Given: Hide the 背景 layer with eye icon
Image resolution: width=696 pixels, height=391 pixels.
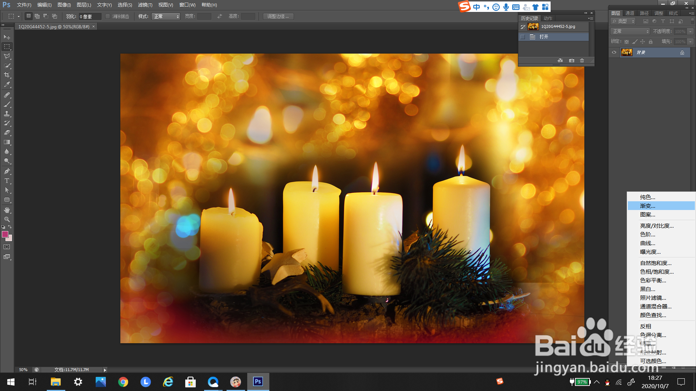Looking at the screenshot, I should 614,52.
